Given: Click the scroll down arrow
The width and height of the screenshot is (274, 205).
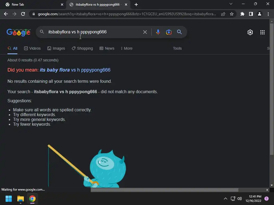Looking at the screenshot, I should 272,185.
